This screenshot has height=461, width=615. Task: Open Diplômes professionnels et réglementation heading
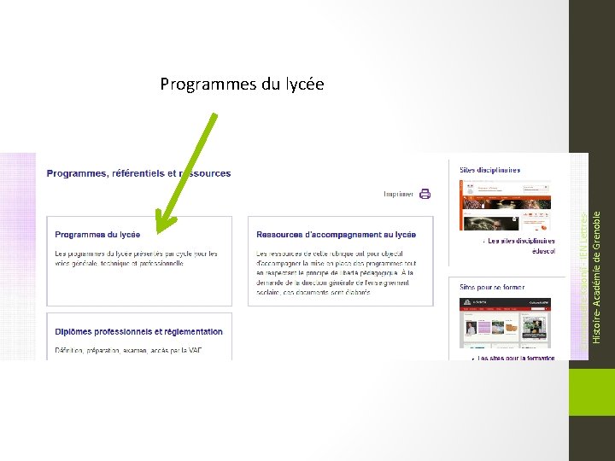click(x=138, y=331)
